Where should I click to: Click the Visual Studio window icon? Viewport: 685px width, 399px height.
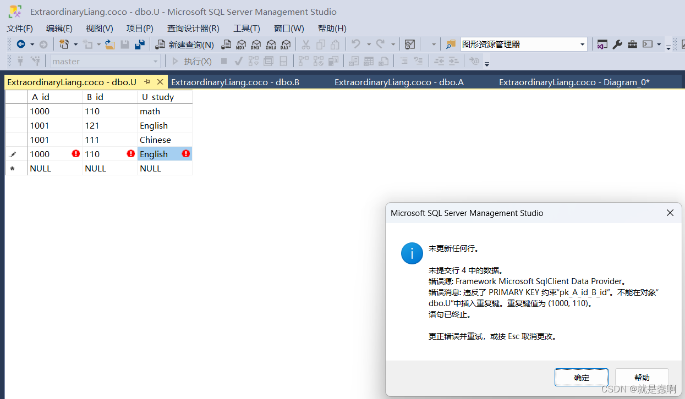coord(602,45)
